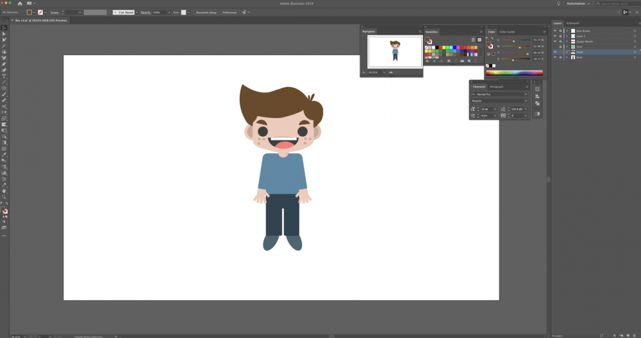Open the Color Guide tab
This screenshot has width=641, height=338.
[x=506, y=31]
